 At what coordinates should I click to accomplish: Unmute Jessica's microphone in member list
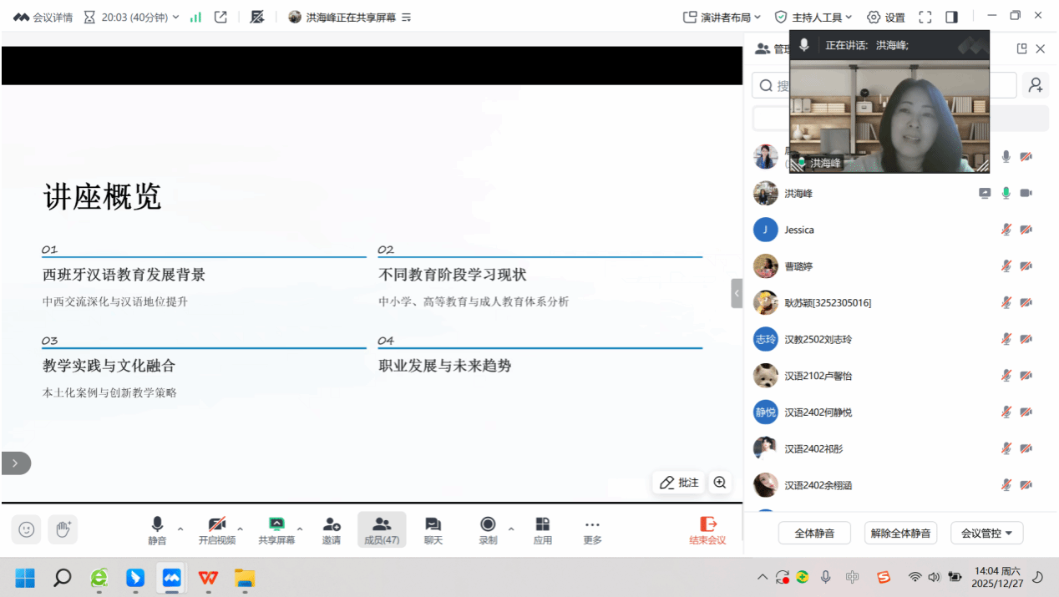1006,230
